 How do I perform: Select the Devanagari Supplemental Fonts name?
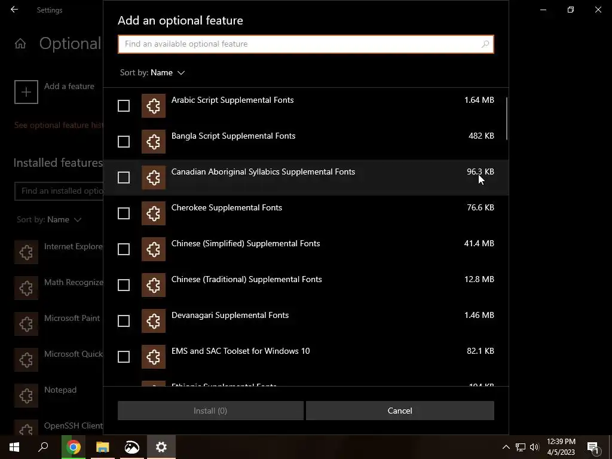(230, 316)
